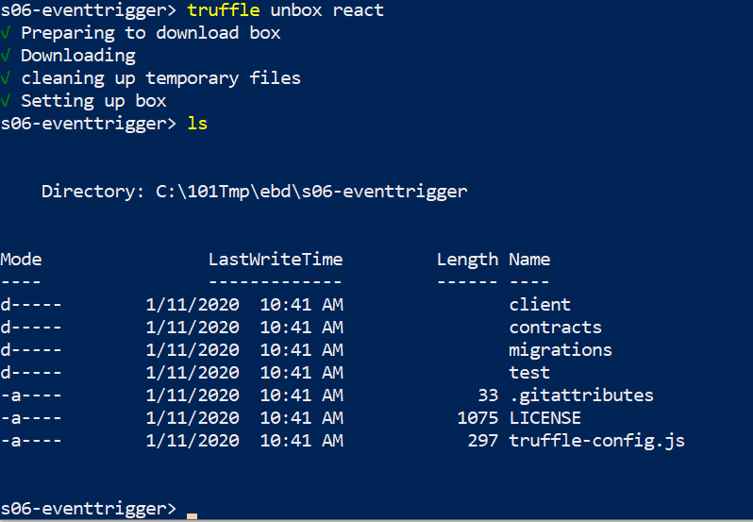
Task: Click the checkmark beside 'Setting up box'
Action: click(6, 101)
